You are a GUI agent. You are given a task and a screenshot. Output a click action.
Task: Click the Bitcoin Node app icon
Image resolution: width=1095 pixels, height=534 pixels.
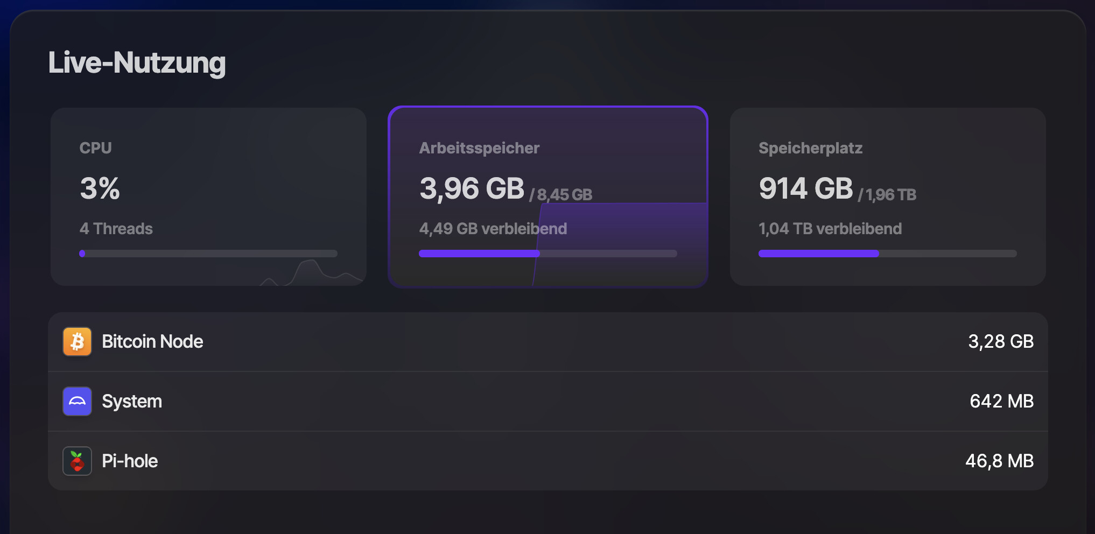pyautogui.click(x=77, y=342)
